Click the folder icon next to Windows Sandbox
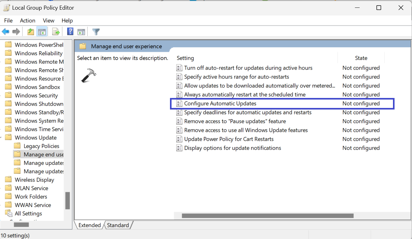Screen dimensions: 412x239 [x=9, y=87]
